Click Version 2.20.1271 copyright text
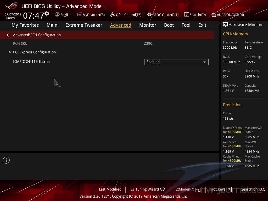 click(x=134, y=196)
